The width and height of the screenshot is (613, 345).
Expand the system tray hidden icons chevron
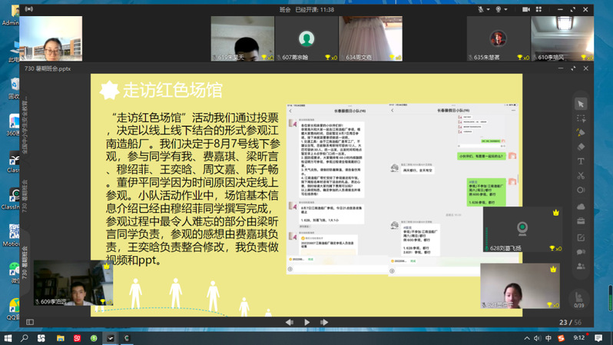(527, 338)
